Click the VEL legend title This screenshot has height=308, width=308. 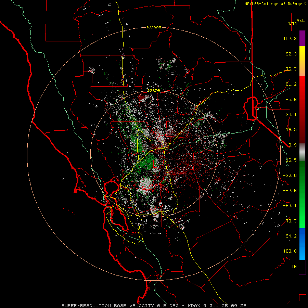pos(300,21)
